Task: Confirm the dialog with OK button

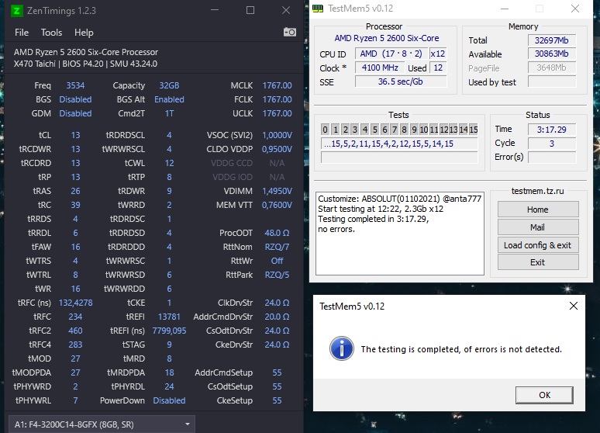Action: (544, 395)
